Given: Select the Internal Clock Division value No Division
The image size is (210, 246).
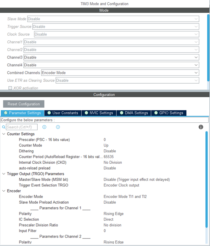Looking at the screenshot, I should (113, 162).
